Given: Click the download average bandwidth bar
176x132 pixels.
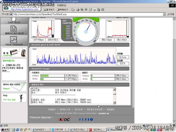Looking at the screenshot, I should (53, 76).
